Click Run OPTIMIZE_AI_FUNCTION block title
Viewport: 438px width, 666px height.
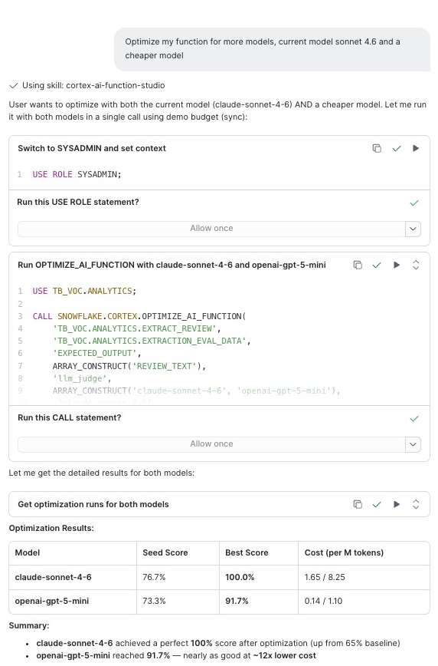[x=172, y=265]
